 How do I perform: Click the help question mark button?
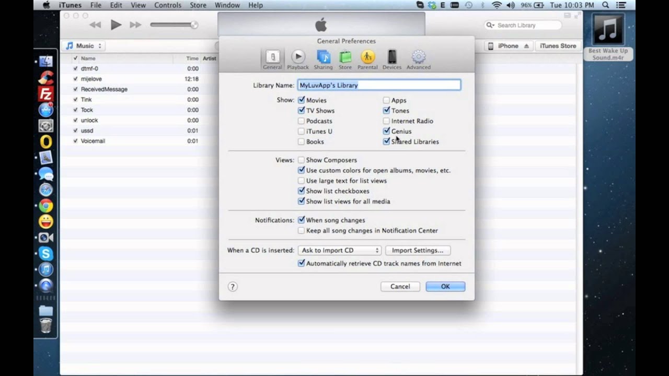(233, 286)
